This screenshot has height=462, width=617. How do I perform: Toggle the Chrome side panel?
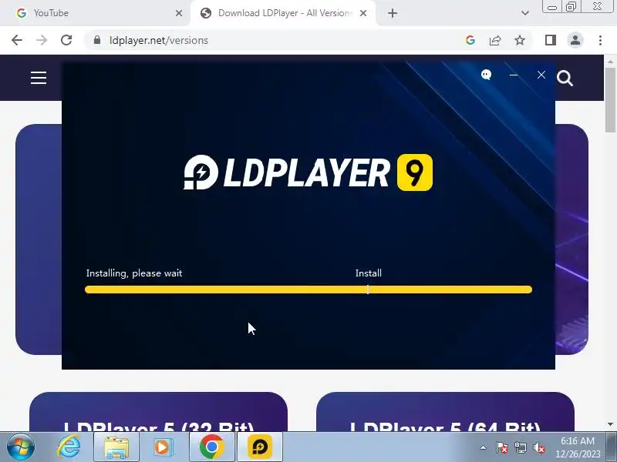(551, 40)
